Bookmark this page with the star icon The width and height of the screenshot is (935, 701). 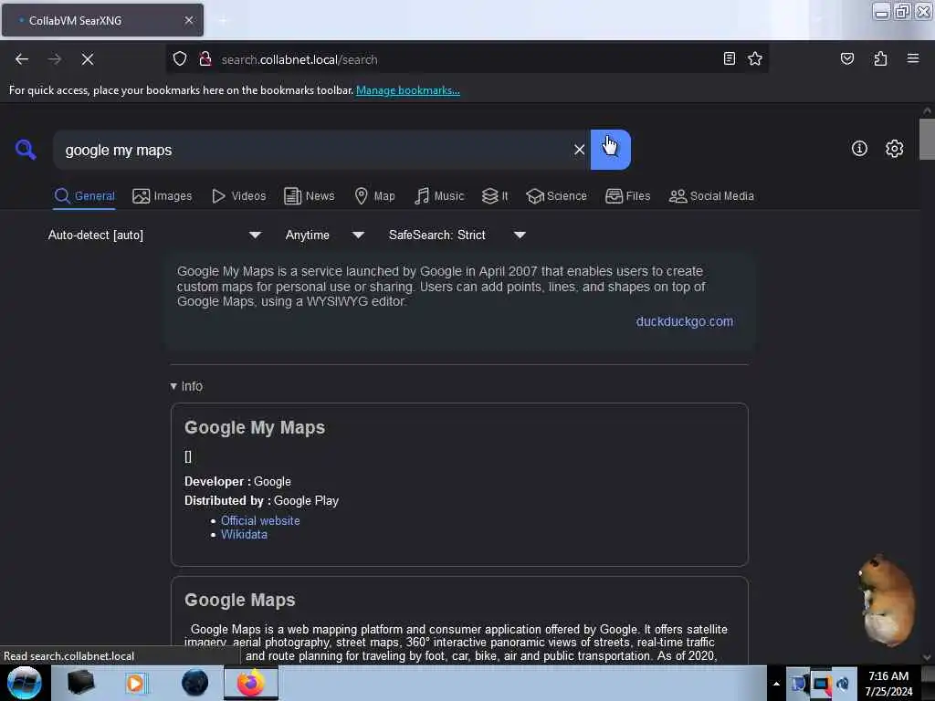(755, 58)
